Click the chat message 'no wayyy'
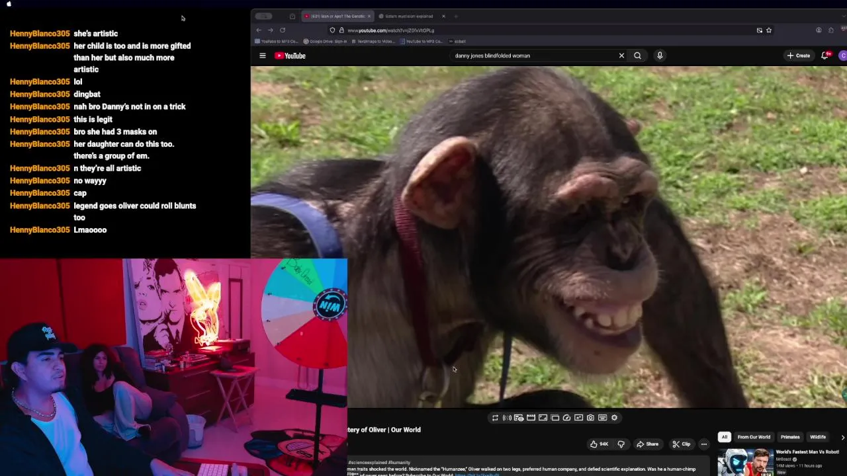This screenshot has width=847, height=476. coord(90,180)
